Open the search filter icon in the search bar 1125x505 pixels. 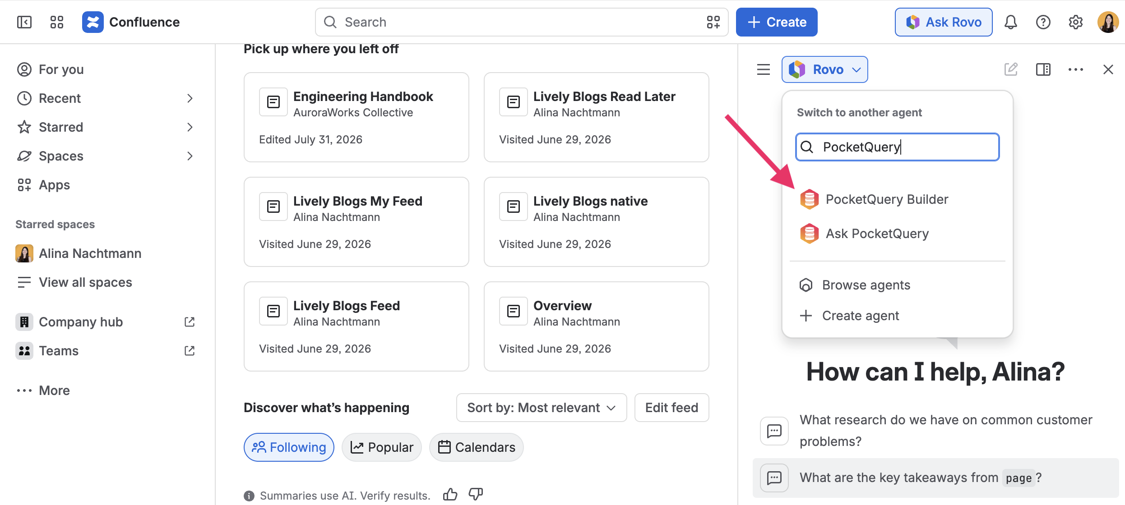coord(713,22)
